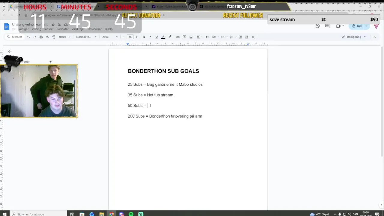Click the line '35 Subs = Hot tub stream'
The height and width of the screenshot is (216, 384).
pyautogui.click(x=151, y=95)
